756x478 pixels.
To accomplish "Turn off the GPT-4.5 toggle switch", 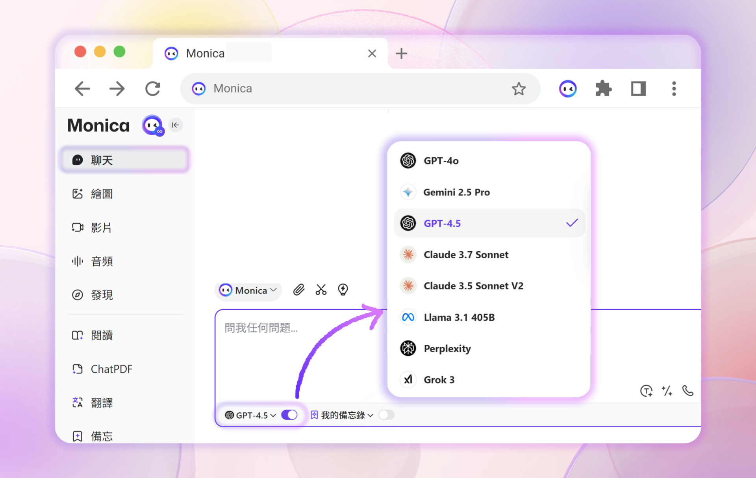I will [289, 415].
